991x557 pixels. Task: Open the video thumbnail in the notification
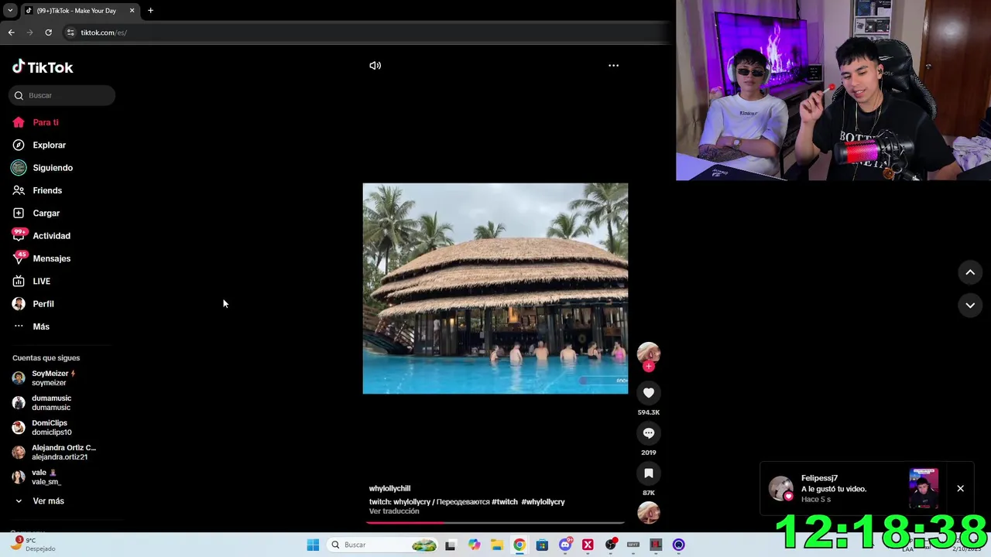pos(924,488)
